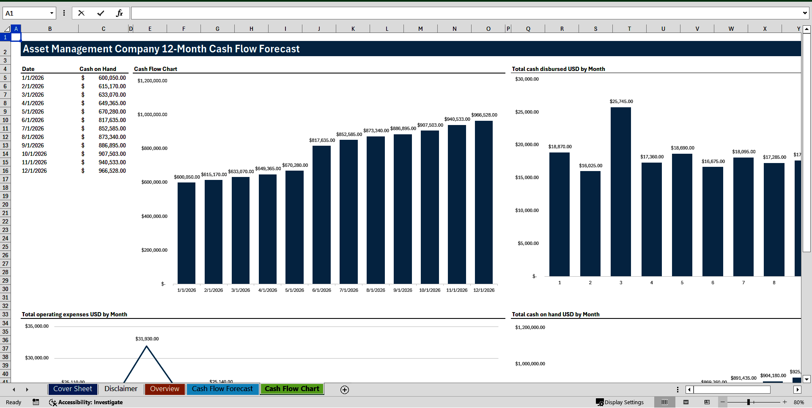Click the previous sheet navigation arrow
This screenshot has height=408, width=812.
point(14,389)
